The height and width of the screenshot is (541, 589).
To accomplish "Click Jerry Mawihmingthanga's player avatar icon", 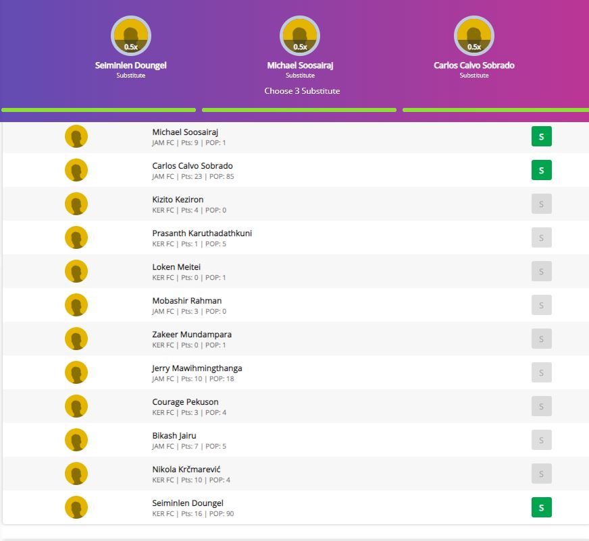I will click(76, 372).
